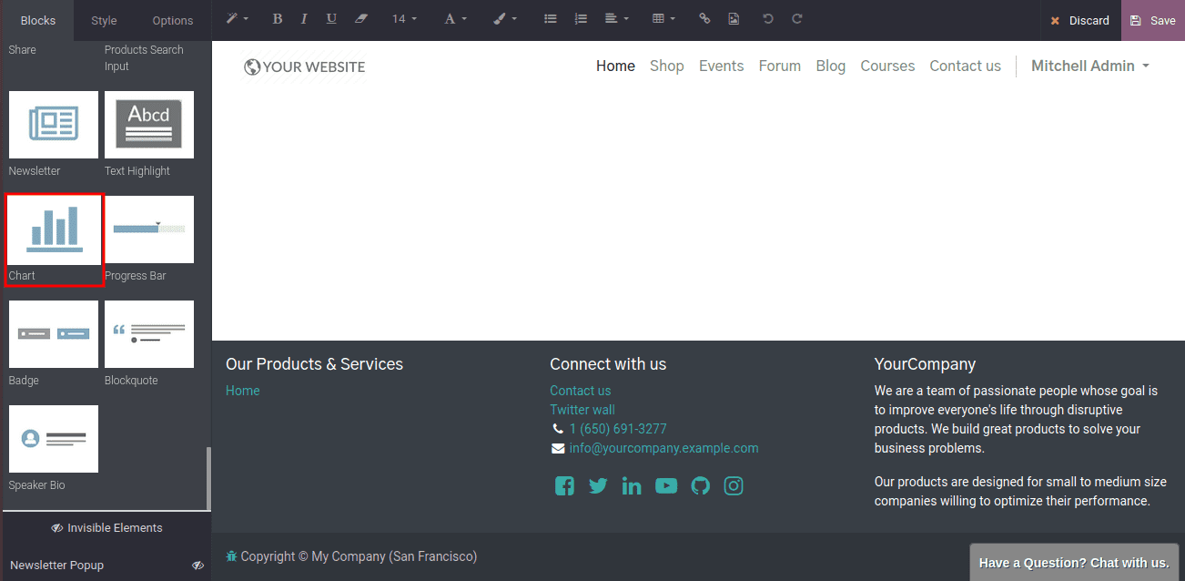This screenshot has width=1185, height=581.
Task: Select the Text Highlight block
Action: (149, 125)
